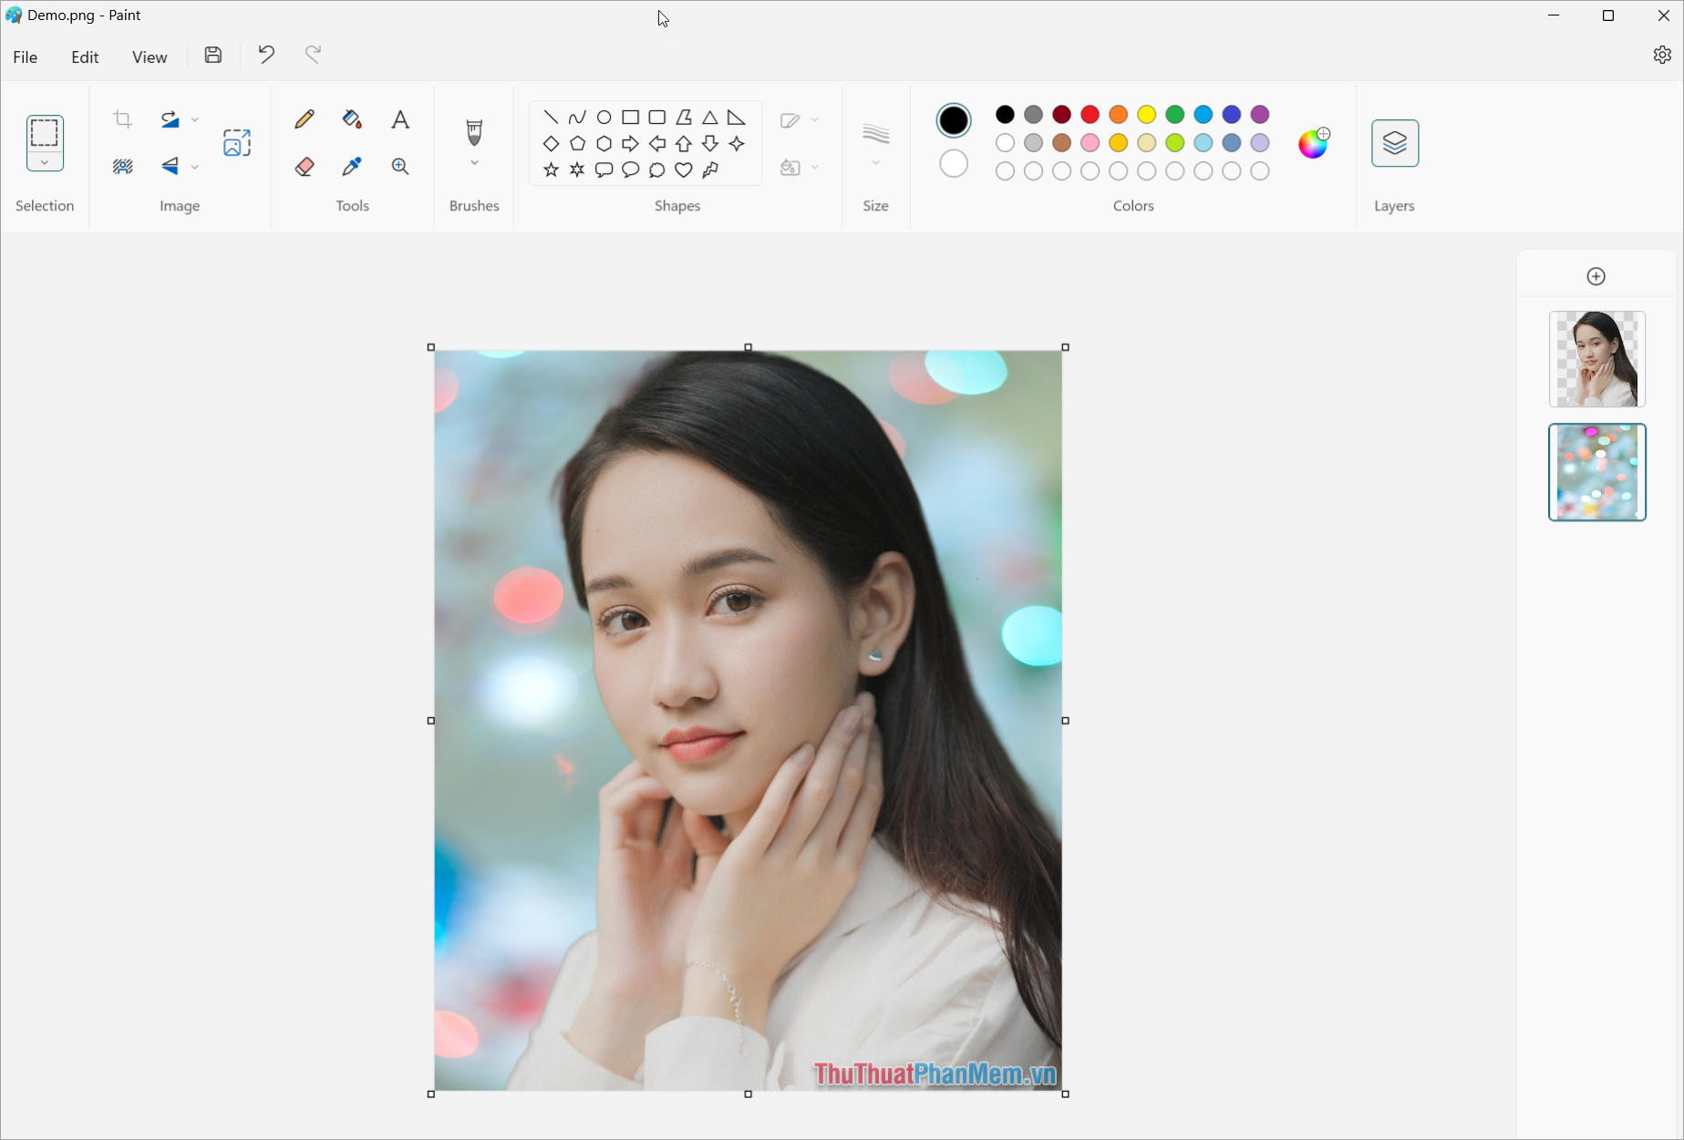Open the Brushes dropdown
Screen dimensions: 1684x1140
(473, 162)
